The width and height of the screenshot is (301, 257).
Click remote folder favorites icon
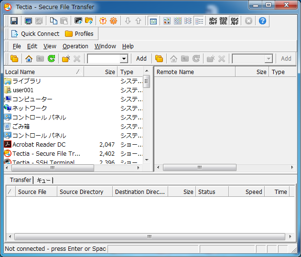click(x=159, y=59)
